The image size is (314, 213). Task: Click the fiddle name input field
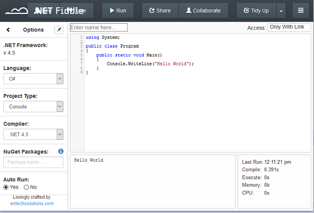[99, 27]
